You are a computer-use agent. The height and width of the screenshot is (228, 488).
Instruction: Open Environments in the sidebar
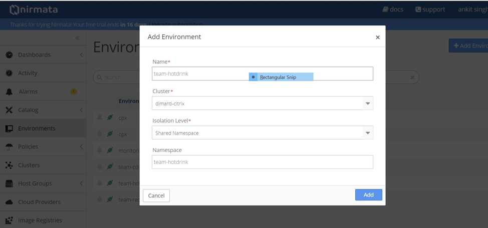tap(37, 128)
